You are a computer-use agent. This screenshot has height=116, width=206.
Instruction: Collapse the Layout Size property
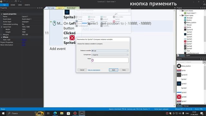[x=1, y=27]
